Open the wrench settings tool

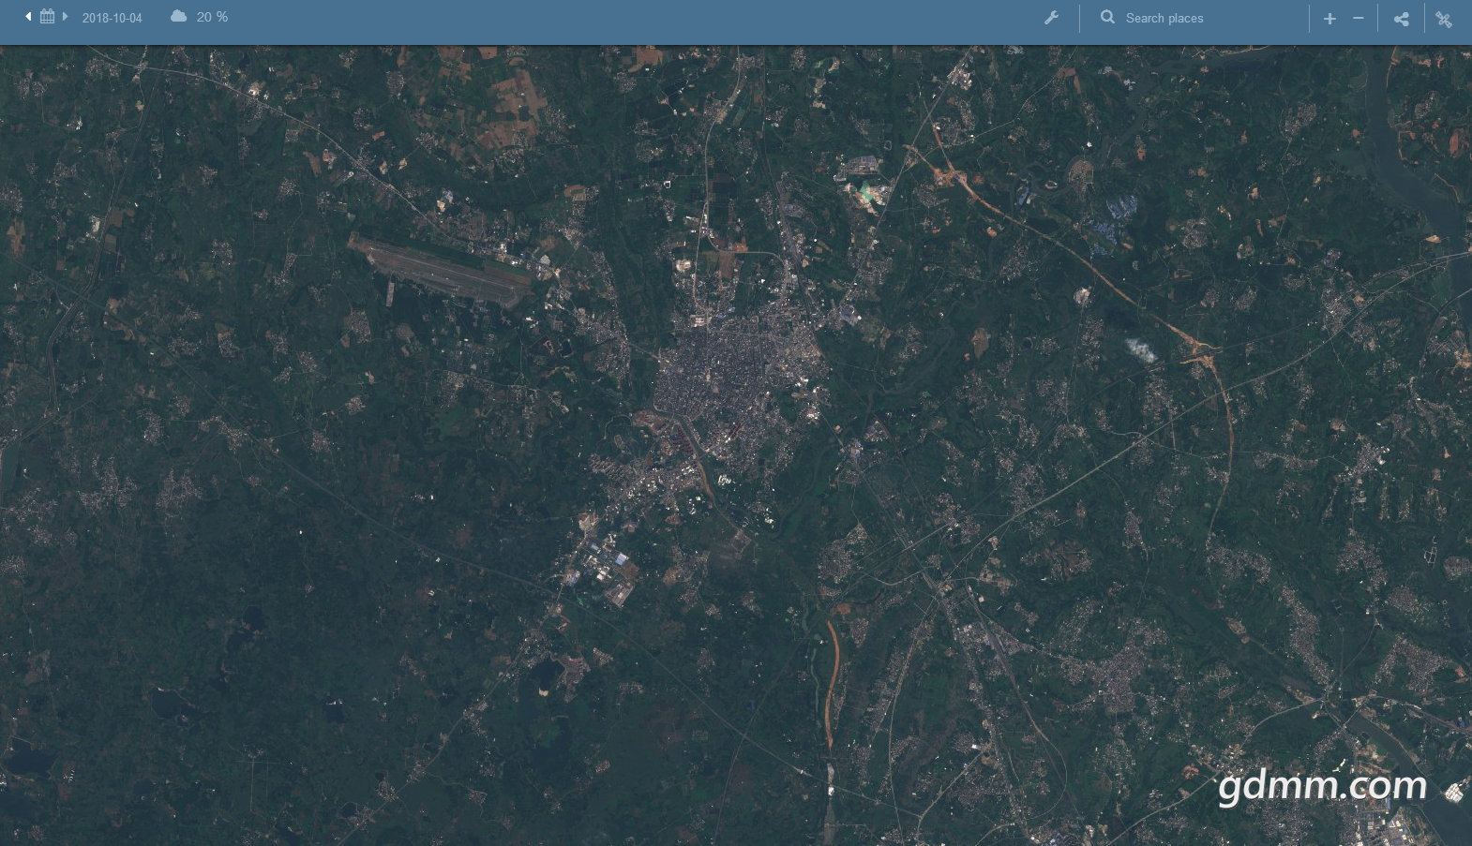pos(1051,18)
